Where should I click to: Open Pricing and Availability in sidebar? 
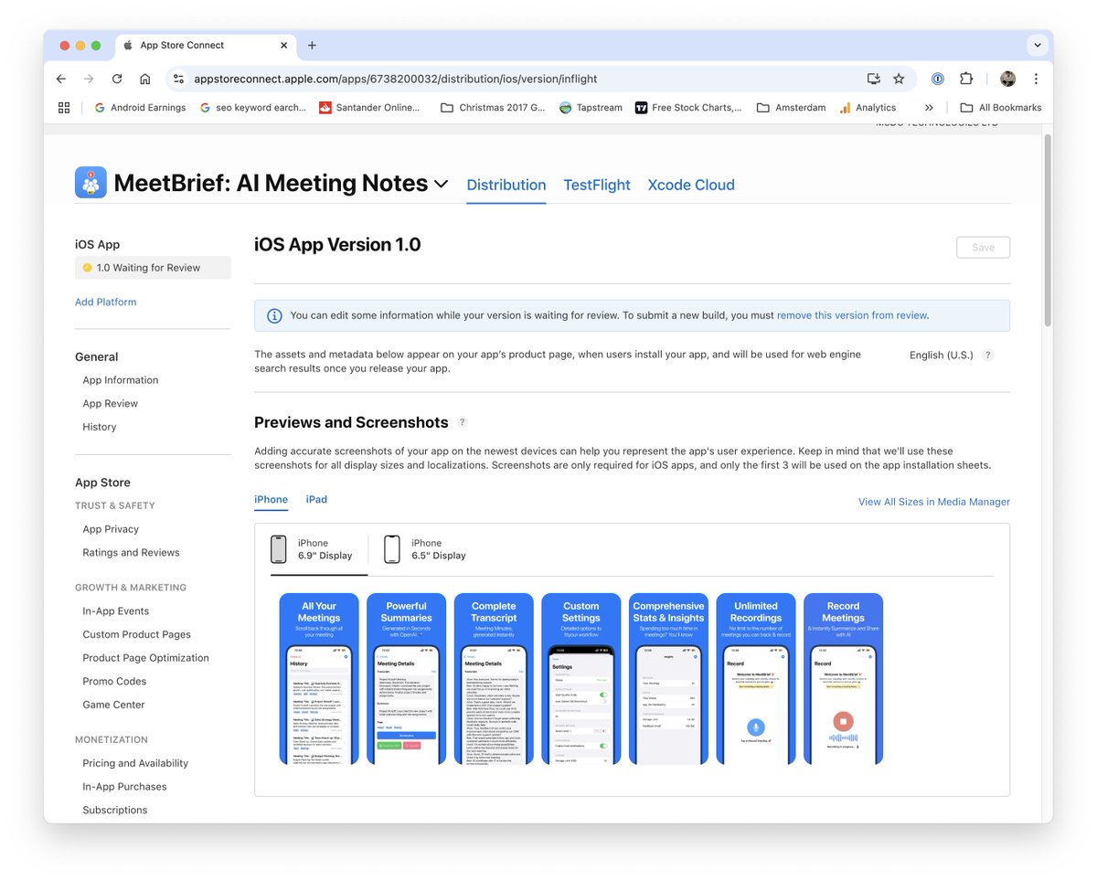[x=135, y=763]
